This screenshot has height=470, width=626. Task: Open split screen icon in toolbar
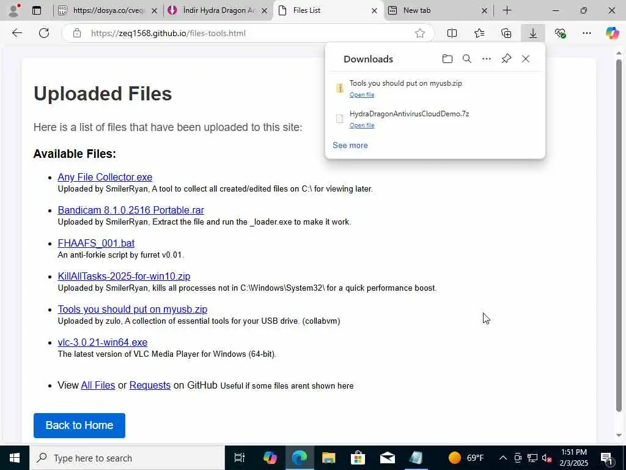[x=452, y=33]
